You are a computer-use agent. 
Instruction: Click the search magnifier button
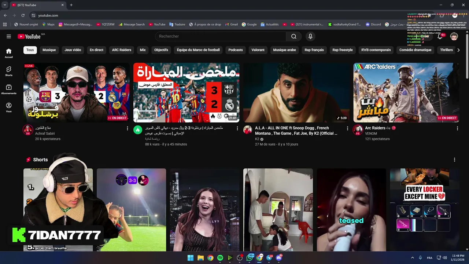294,36
